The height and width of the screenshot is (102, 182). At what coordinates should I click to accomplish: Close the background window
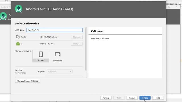[x=177, y=7]
